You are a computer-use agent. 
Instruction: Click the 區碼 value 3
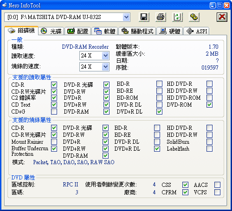click(x=77, y=192)
